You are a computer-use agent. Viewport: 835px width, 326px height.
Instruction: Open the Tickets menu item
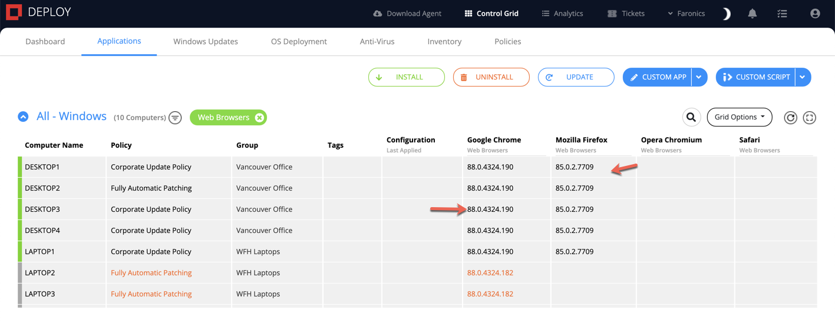[x=626, y=14]
